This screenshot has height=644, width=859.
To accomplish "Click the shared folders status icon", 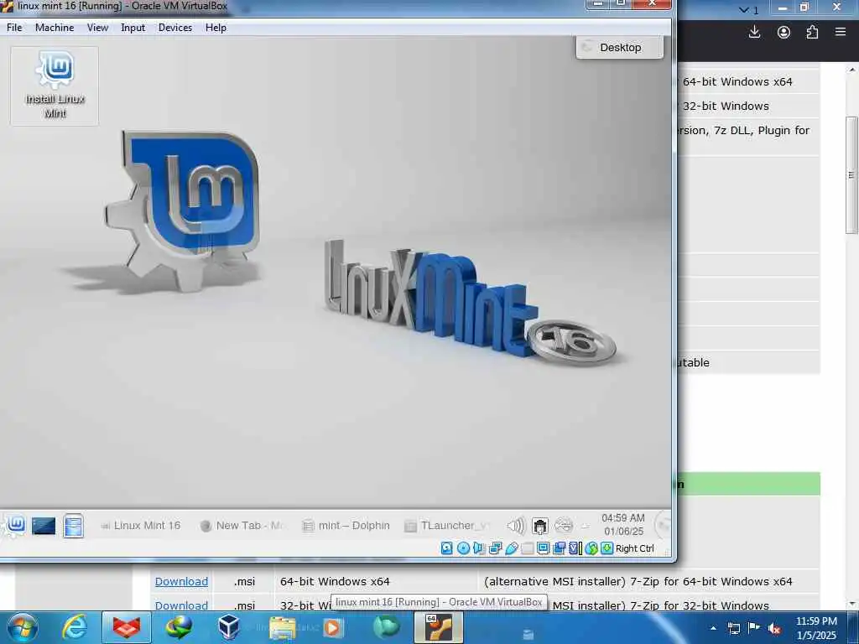I will pos(527,548).
